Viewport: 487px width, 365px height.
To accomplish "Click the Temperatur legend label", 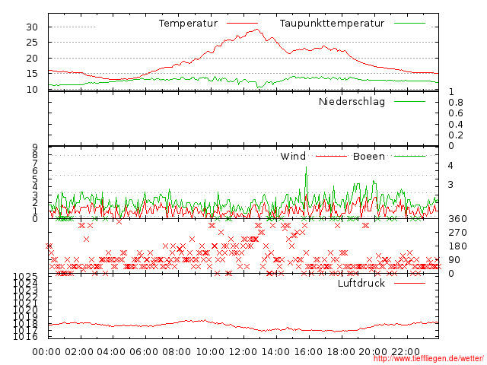I will [188, 24].
